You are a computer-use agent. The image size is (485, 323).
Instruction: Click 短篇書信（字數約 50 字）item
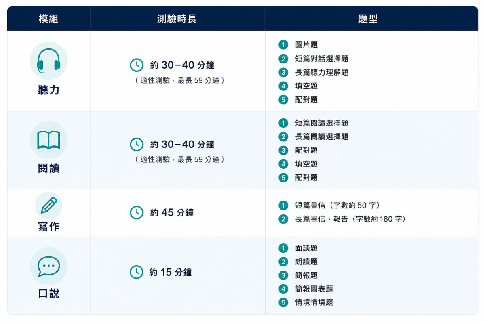pyautogui.click(x=337, y=206)
